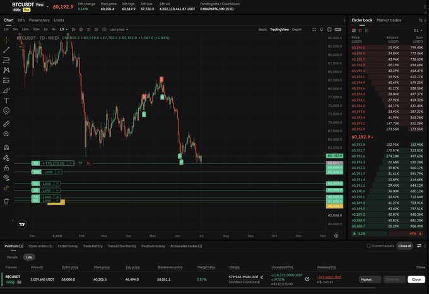The height and width of the screenshot is (294, 429).
Task: Edit margin with pencil icon
Action: click(x=262, y=277)
